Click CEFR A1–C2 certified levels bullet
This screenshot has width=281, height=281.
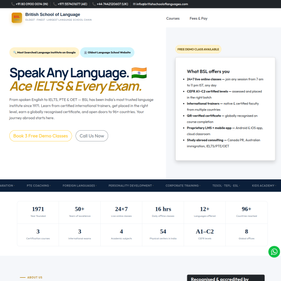click(224, 95)
